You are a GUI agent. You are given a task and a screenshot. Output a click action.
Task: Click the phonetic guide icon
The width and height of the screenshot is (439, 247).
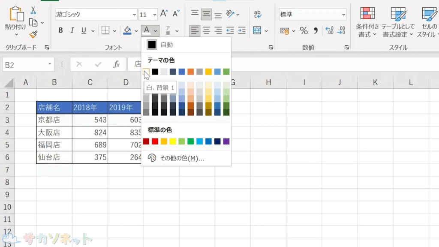168,30
